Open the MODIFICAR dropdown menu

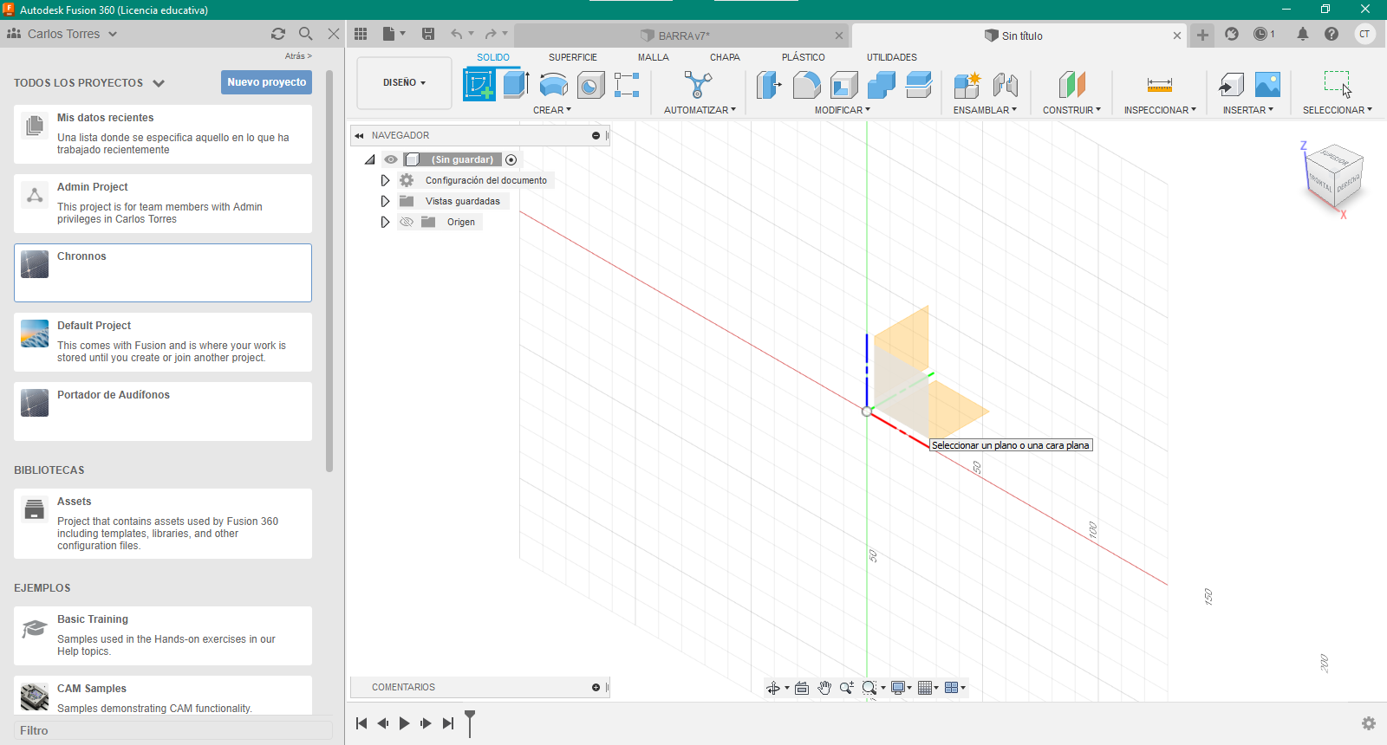[843, 110]
